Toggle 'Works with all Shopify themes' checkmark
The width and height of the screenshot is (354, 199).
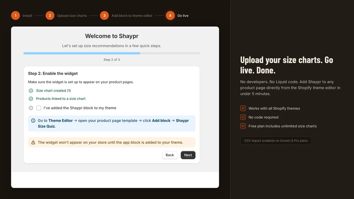click(243, 108)
